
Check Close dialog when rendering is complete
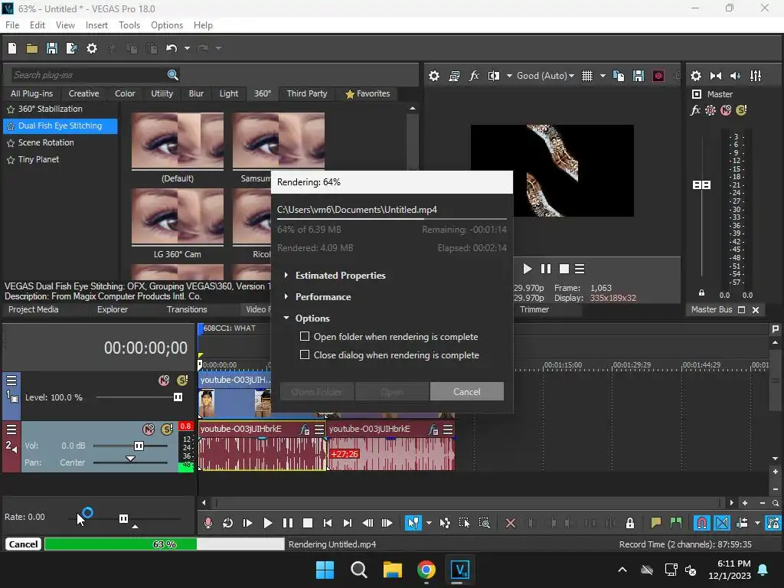(305, 355)
